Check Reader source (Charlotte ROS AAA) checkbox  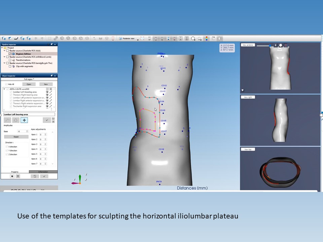7,51
